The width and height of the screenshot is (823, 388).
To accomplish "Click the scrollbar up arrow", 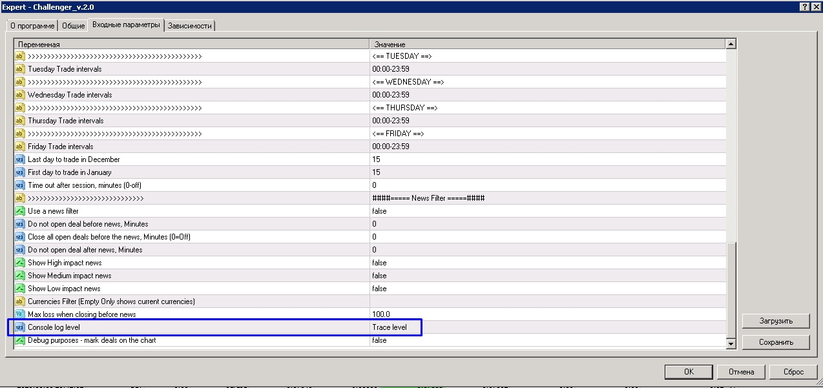I will (x=731, y=44).
